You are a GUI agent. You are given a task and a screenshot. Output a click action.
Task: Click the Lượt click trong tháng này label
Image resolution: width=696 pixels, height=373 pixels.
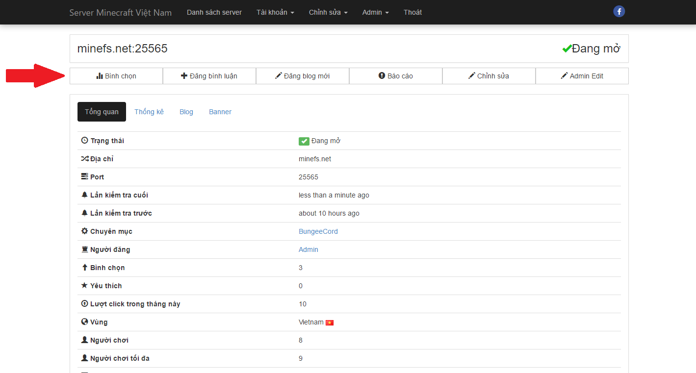point(135,304)
